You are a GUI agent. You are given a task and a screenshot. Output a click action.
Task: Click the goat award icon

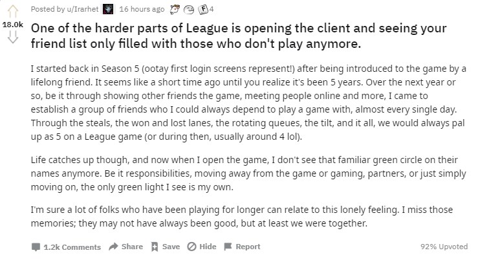pyautogui.click(x=175, y=10)
